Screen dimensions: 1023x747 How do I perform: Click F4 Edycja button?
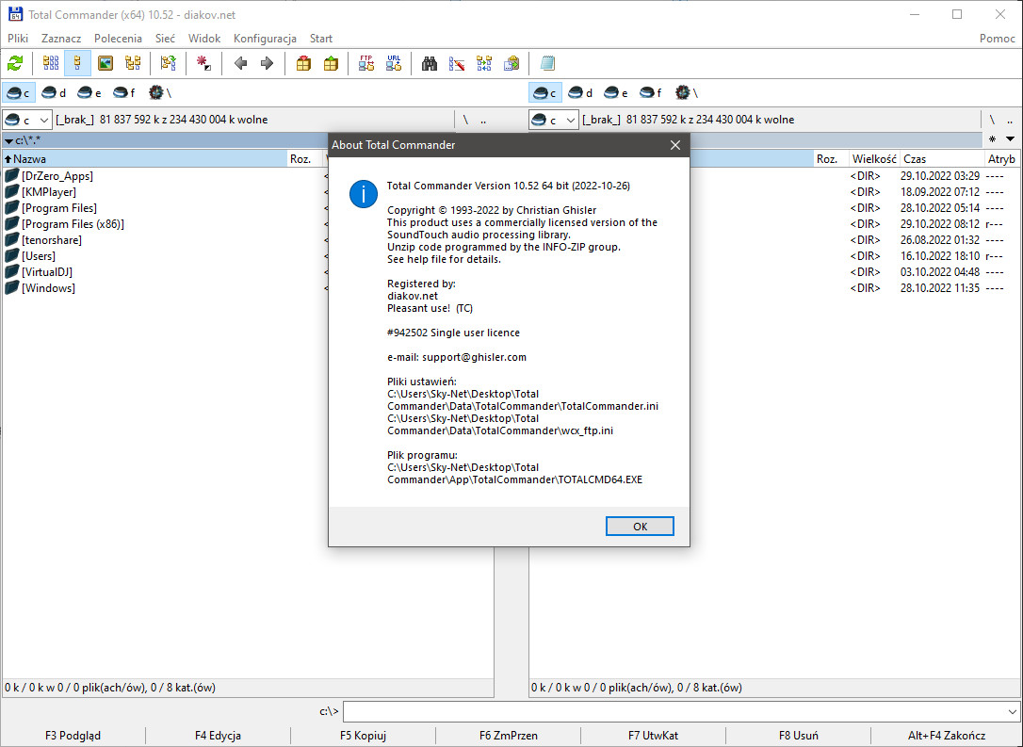point(218,736)
